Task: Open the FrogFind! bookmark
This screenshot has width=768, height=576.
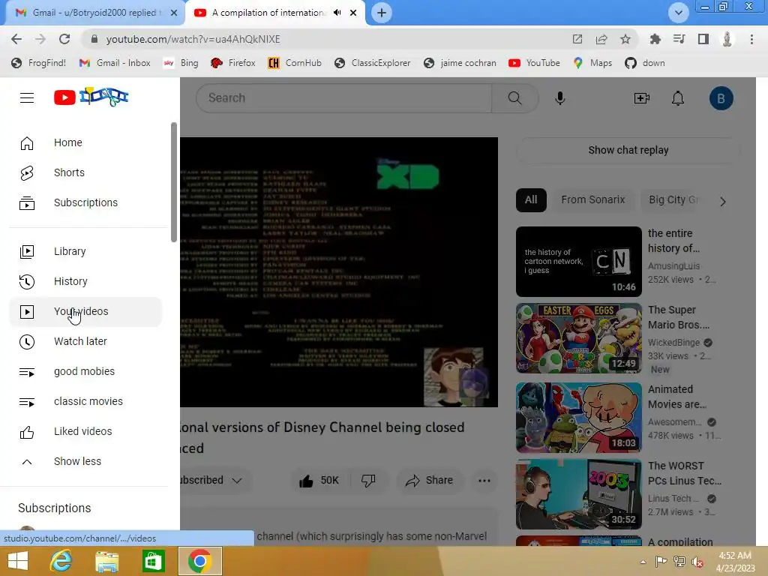Action: 39,63
